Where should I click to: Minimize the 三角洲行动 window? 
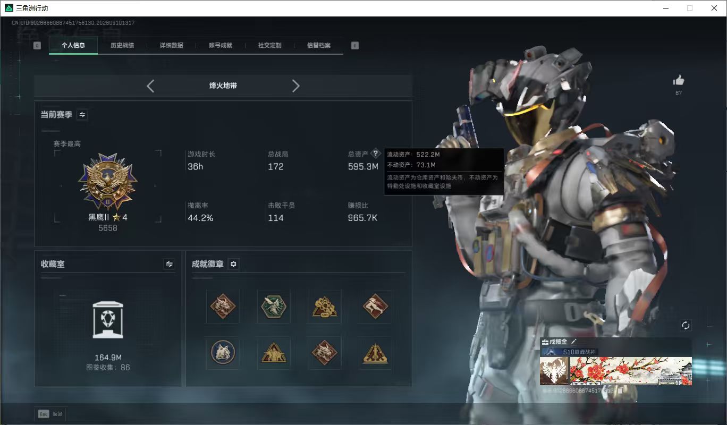point(666,8)
